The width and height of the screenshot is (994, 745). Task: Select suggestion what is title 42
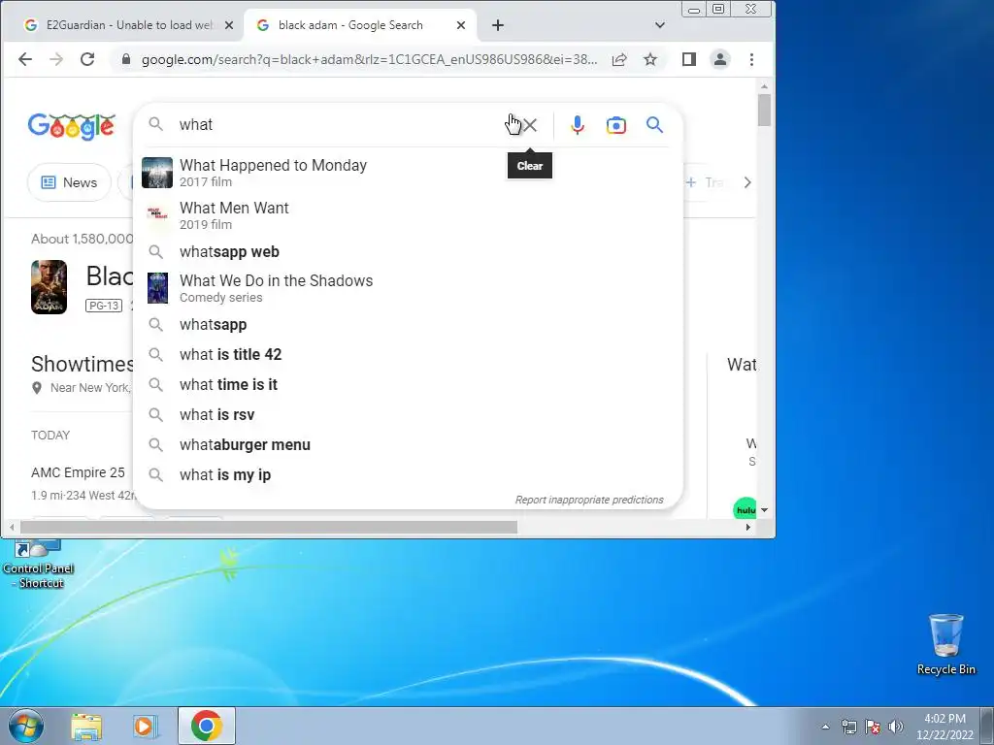pos(409,354)
